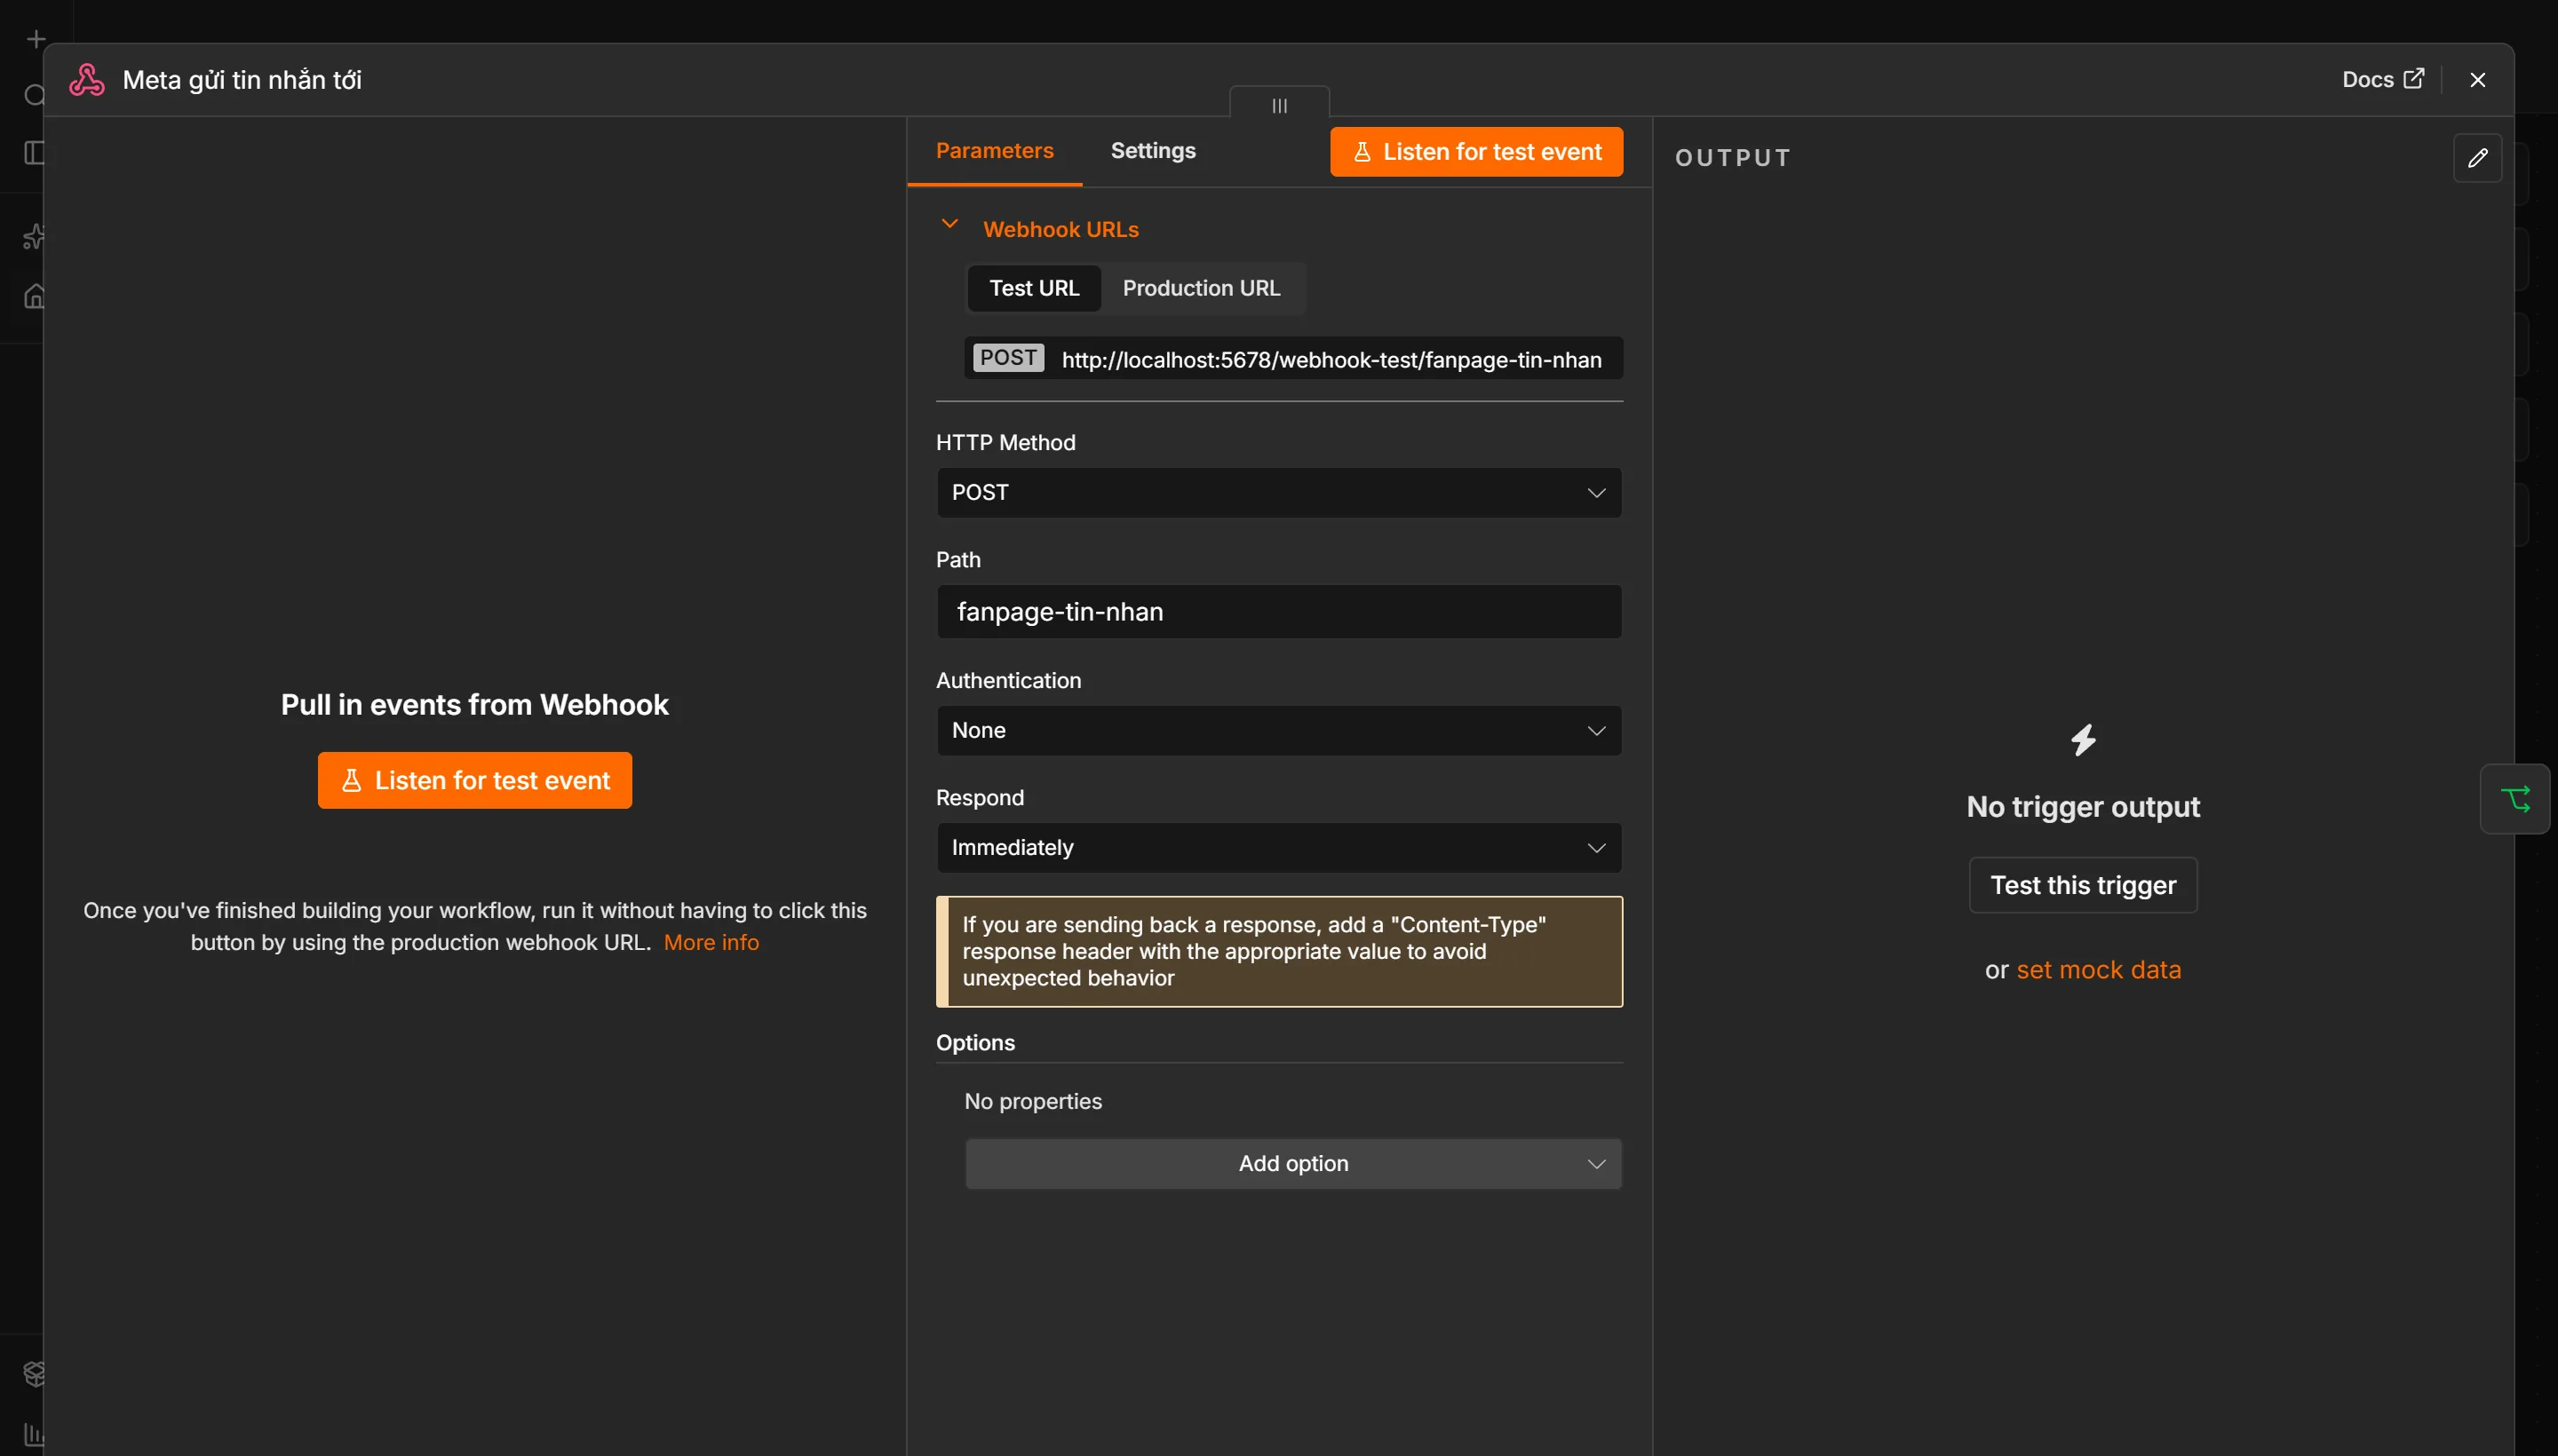Click the edit output pencil icon
2558x1456 pixels.
pyautogui.click(x=2477, y=158)
